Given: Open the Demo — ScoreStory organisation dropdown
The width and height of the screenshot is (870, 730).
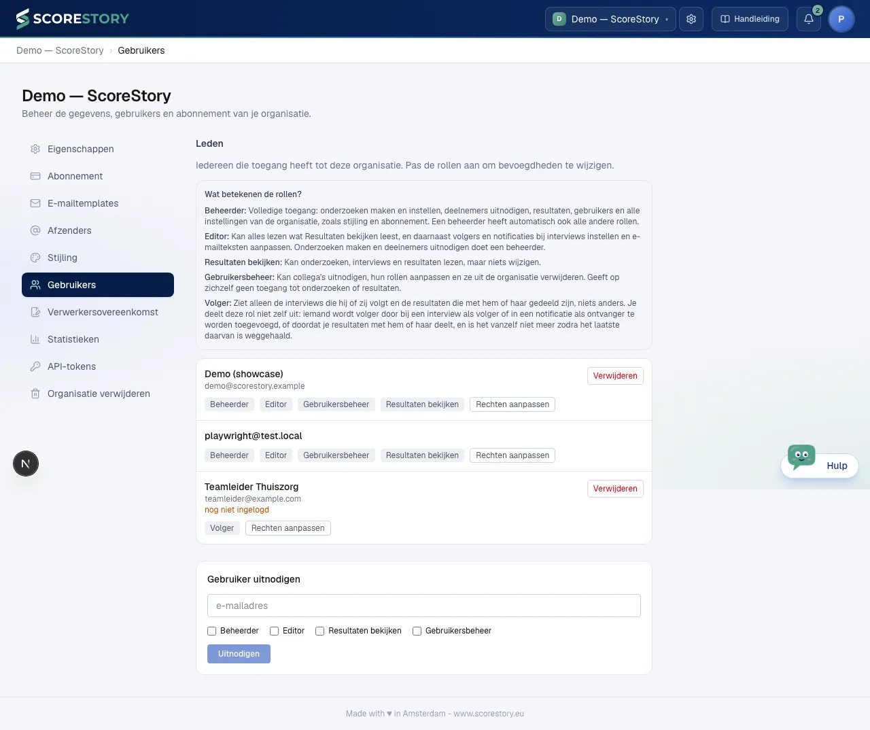Looking at the screenshot, I should click(610, 19).
